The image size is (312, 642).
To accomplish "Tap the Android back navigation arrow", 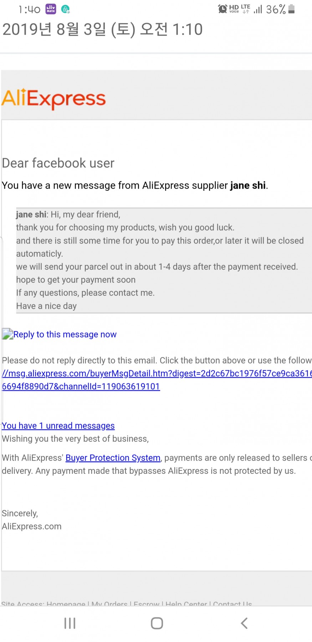I will (244, 623).
